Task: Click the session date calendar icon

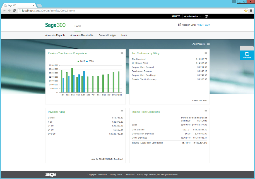Action: tap(179, 25)
